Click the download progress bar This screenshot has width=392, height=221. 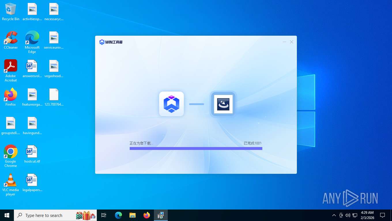pyautogui.click(x=196, y=148)
